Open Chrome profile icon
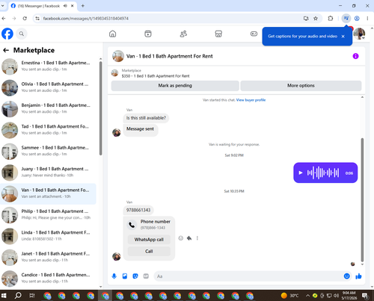 [357, 18]
